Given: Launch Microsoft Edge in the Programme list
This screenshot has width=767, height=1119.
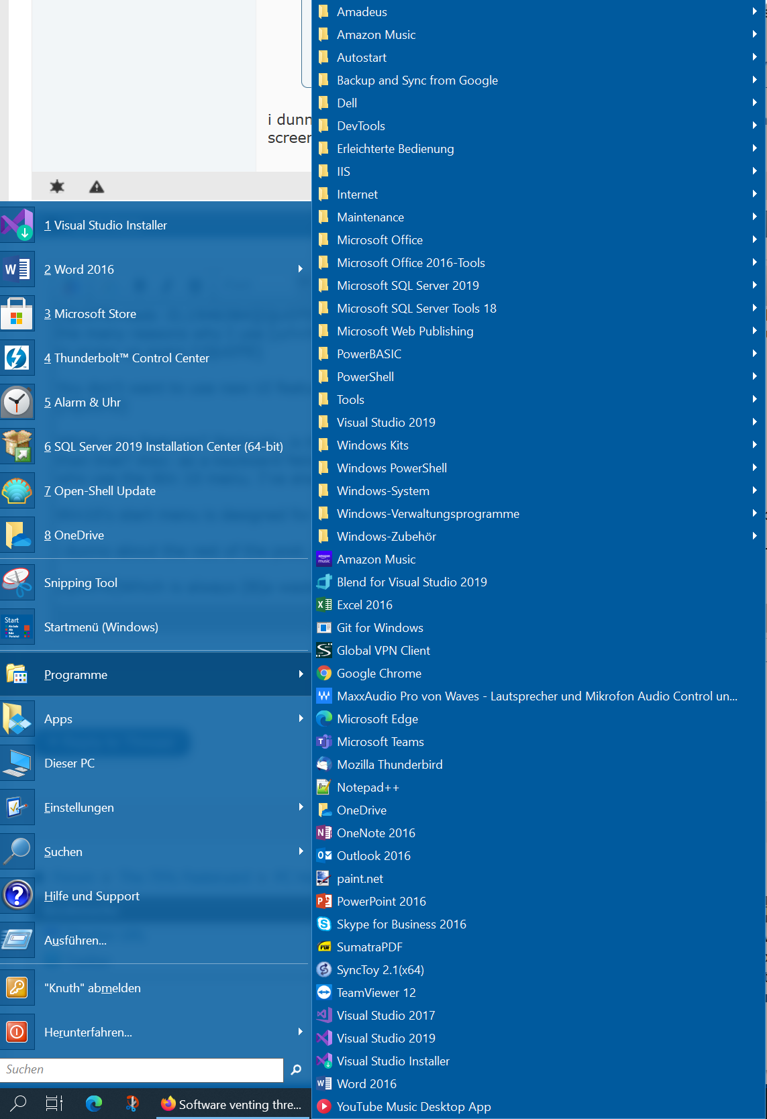Looking at the screenshot, I should [x=538, y=719].
